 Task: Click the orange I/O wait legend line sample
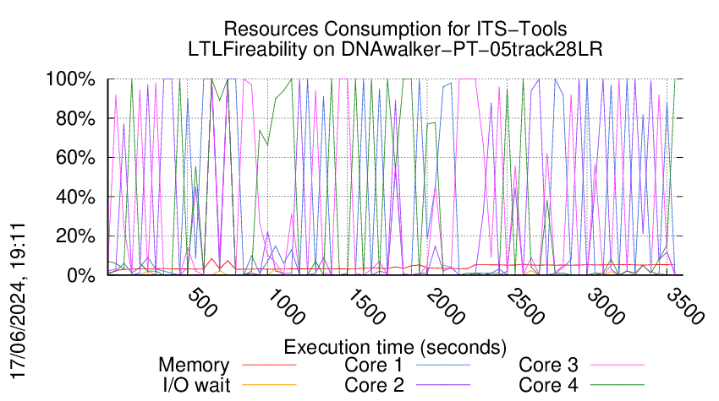(x=269, y=385)
